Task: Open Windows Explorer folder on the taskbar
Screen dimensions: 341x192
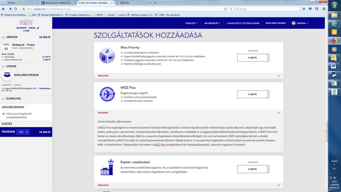Action: click(334, 15)
